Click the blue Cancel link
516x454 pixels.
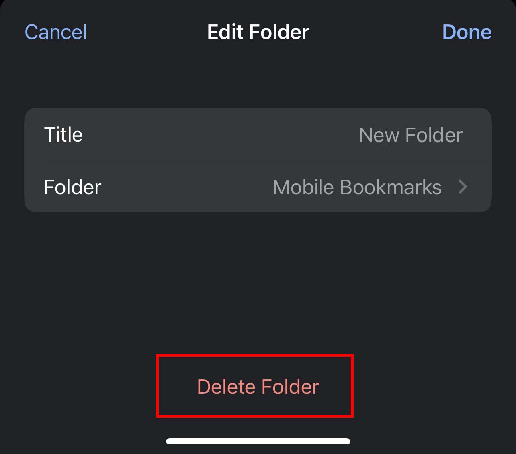tap(56, 32)
